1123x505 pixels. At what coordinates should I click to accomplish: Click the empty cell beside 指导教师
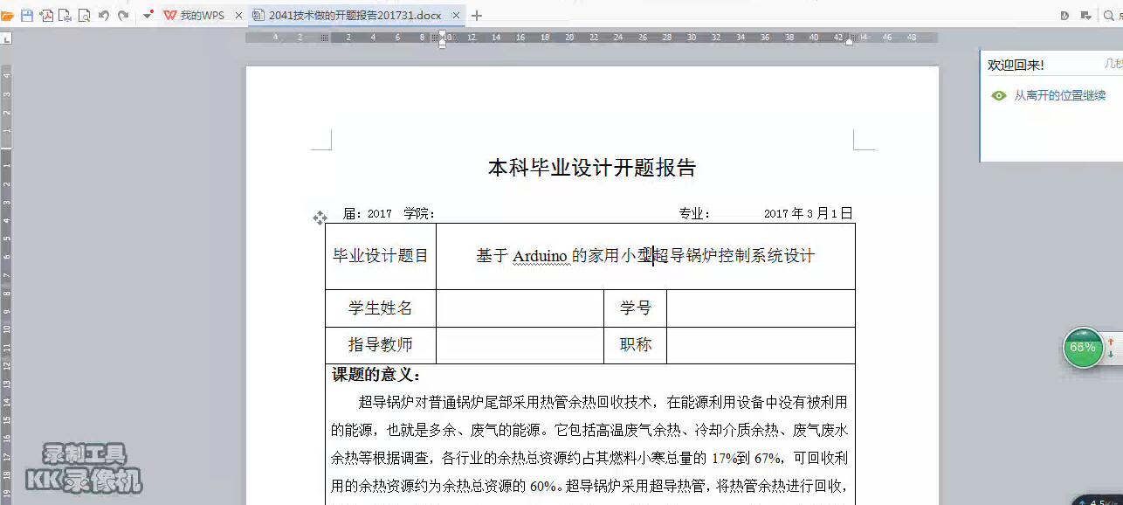[520, 345]
